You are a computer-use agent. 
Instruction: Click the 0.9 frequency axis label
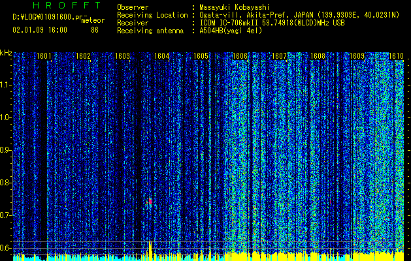(x=5, y=150)
